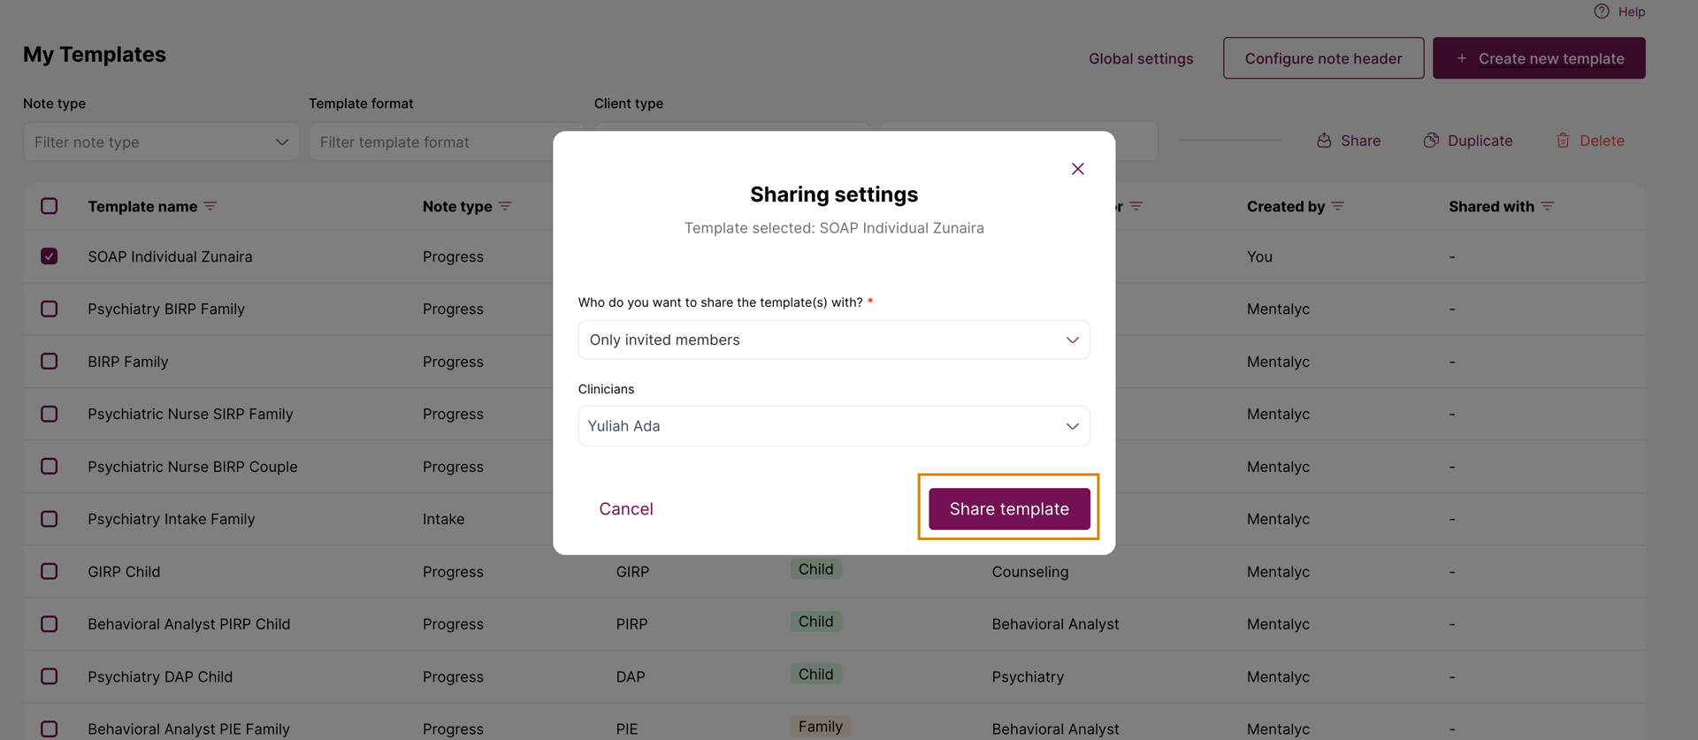This screenshot has width=1698, height=740.
Task: Click the Share template button
Action: [1009, 508]
